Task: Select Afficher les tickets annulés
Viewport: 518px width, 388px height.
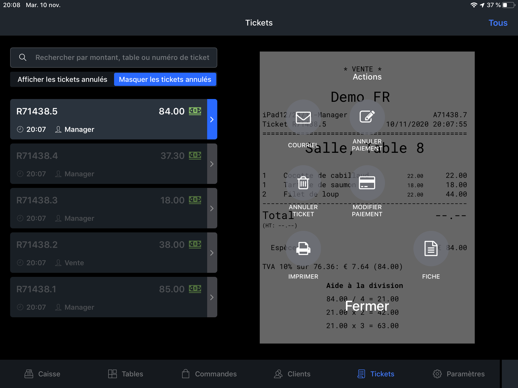Action: pyautogui.click(x=62, y=79)
